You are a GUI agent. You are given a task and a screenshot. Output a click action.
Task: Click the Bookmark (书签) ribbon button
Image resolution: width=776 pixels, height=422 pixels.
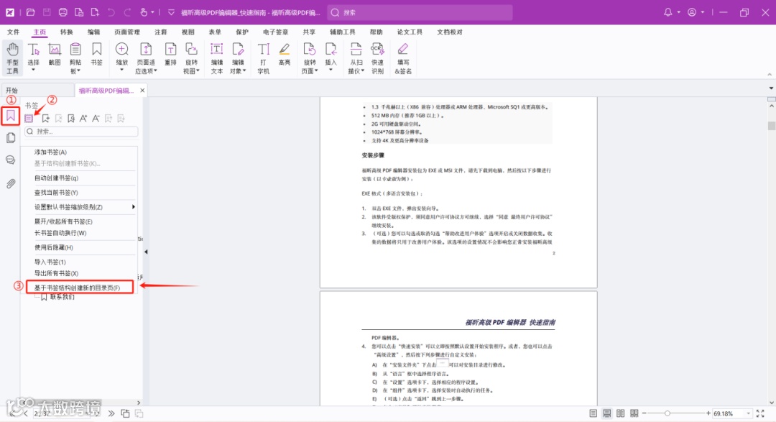point(96,55)
